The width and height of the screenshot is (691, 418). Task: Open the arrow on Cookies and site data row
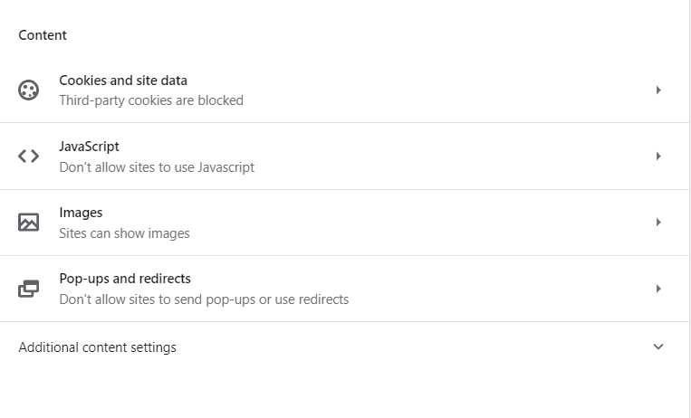coord(658,90)
